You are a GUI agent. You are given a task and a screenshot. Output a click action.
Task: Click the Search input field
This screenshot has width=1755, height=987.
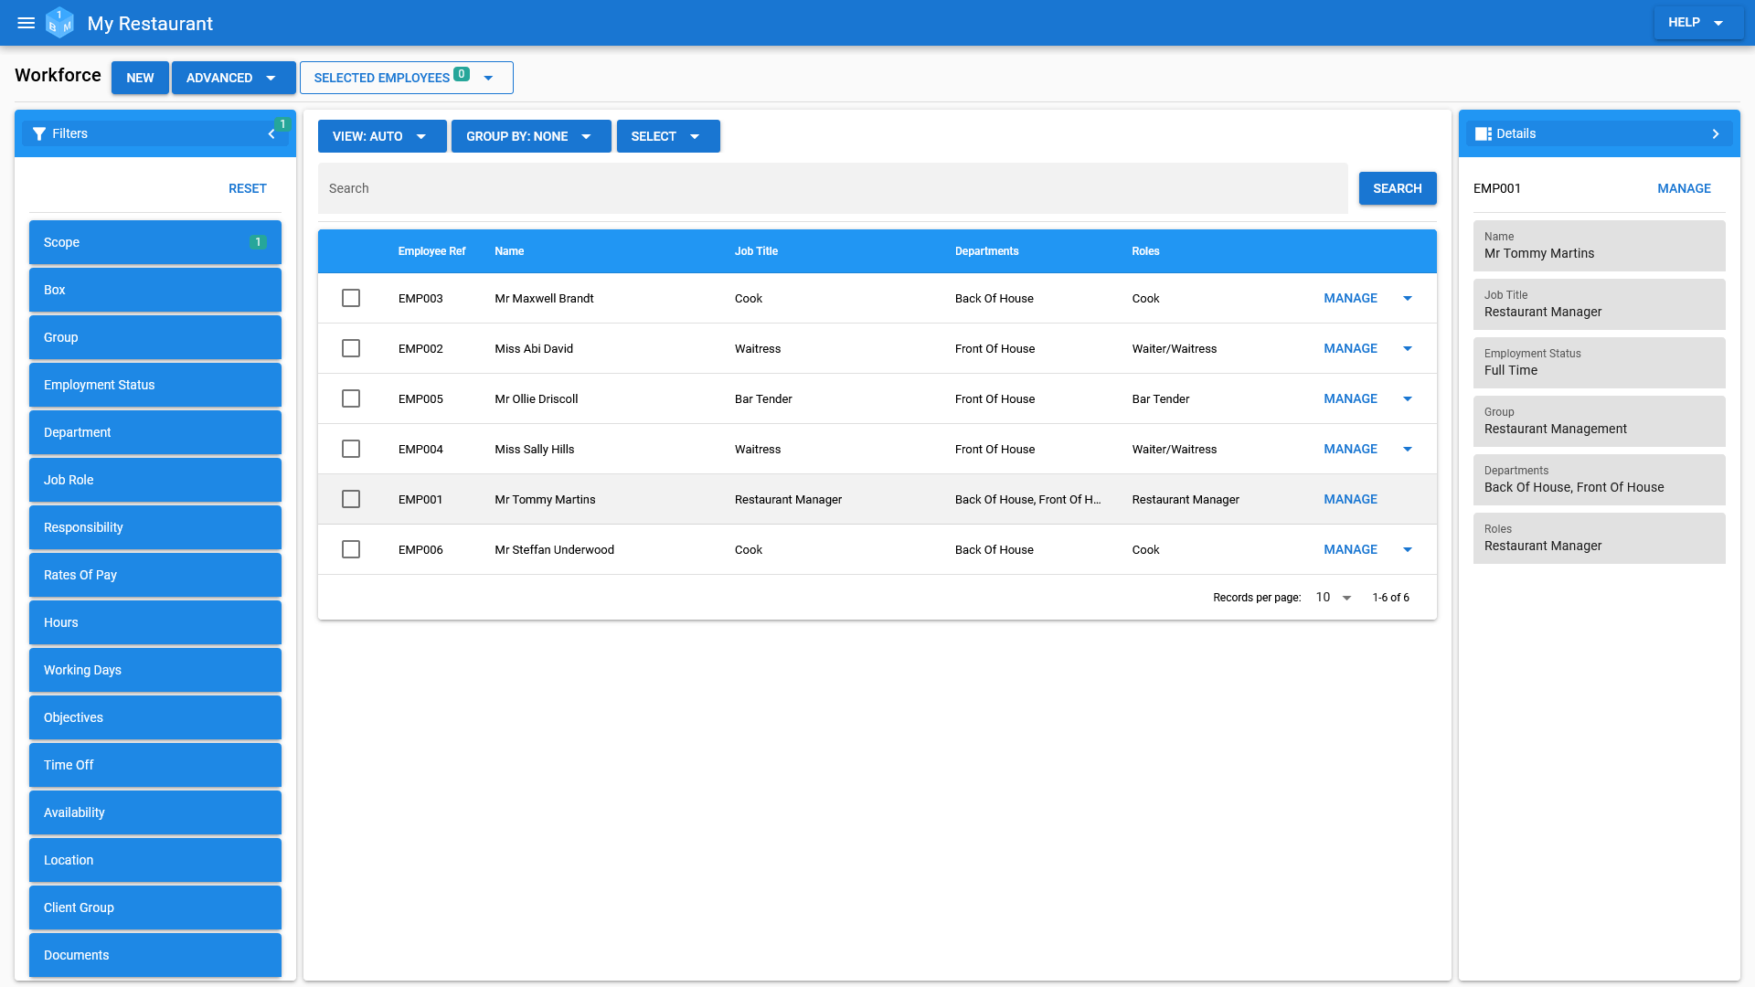coord(832,188)
